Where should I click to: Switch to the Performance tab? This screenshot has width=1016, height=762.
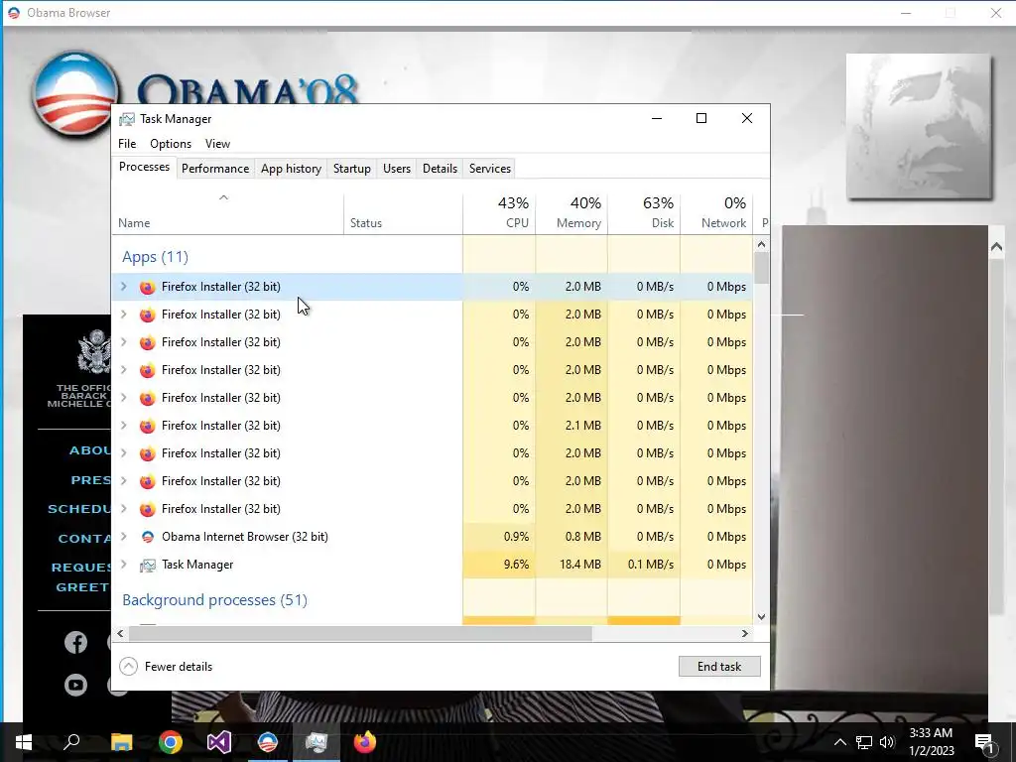(x=215, y=169)
